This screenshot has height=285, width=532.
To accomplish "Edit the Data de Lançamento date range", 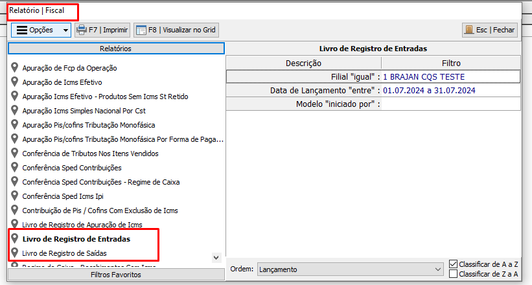I will 450,91.
